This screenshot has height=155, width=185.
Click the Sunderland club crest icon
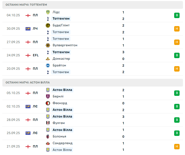tap(48, 143)
